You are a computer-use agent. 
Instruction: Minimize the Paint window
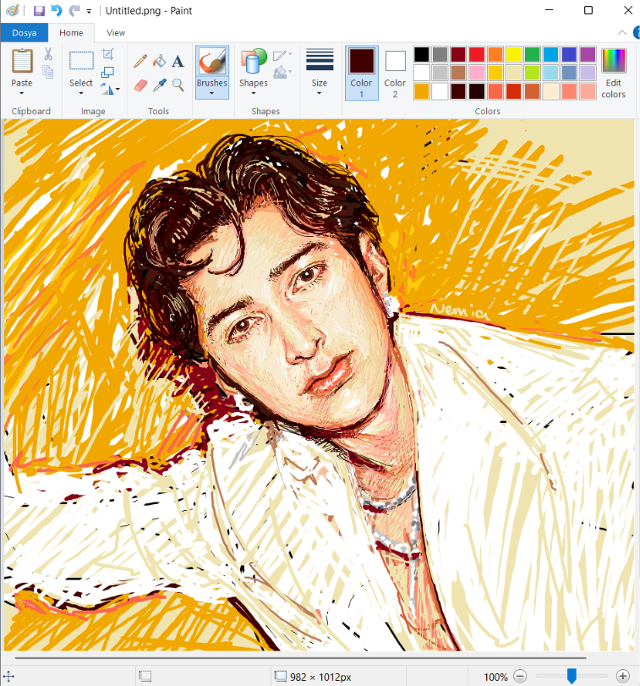point(550,10)
